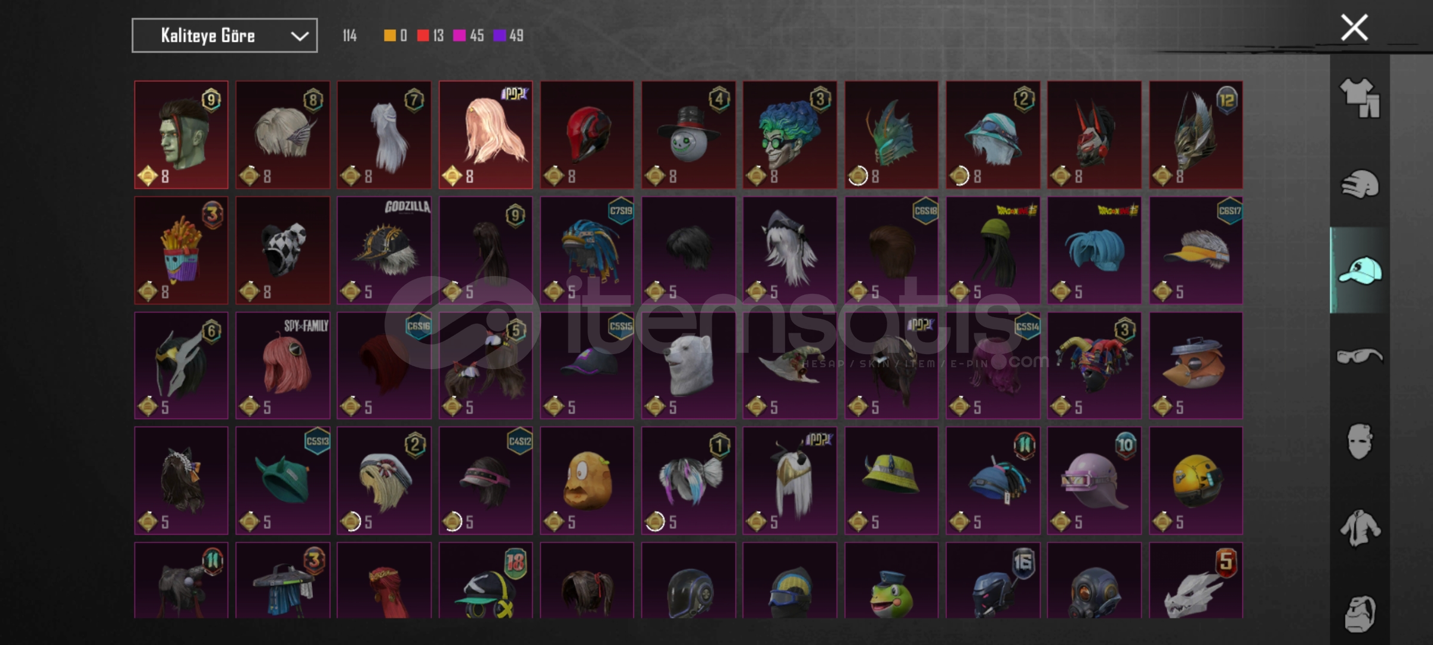Open the Kaliteye Göre sort dropdown
Screen dimensions: 1433x645
tap(225, 35)
